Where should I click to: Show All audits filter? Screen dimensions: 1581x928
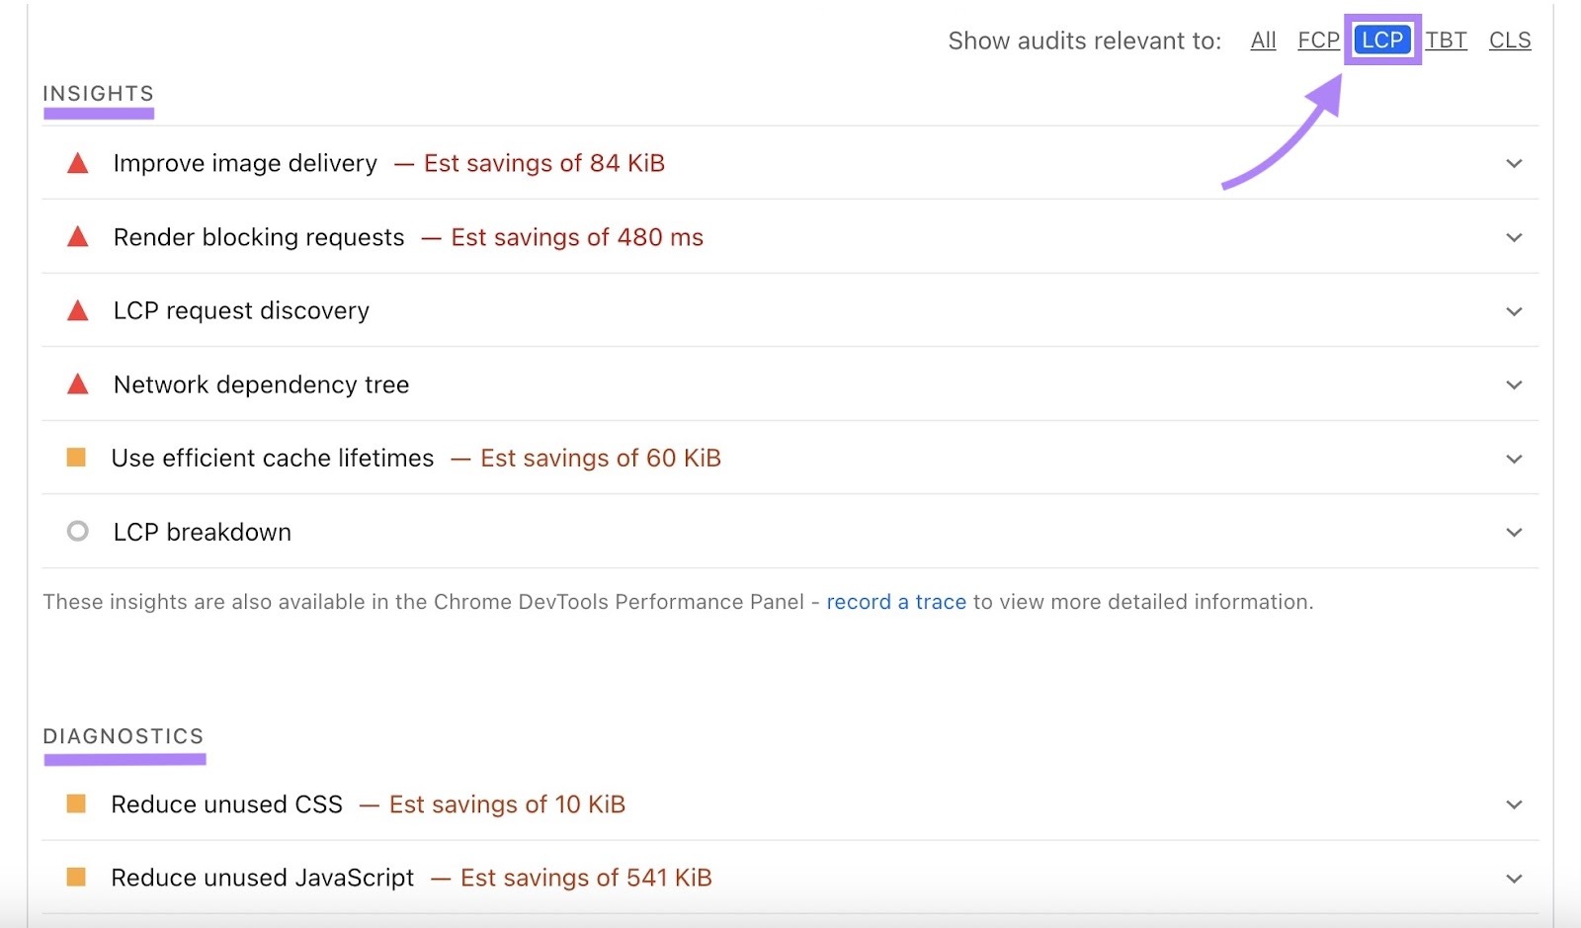click(1263, 41)
